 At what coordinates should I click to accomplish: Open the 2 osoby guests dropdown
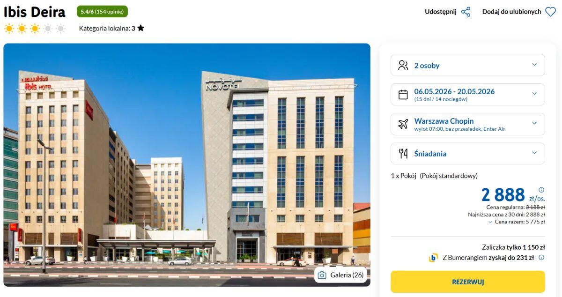pyautogui.click(x=468, y=65)
